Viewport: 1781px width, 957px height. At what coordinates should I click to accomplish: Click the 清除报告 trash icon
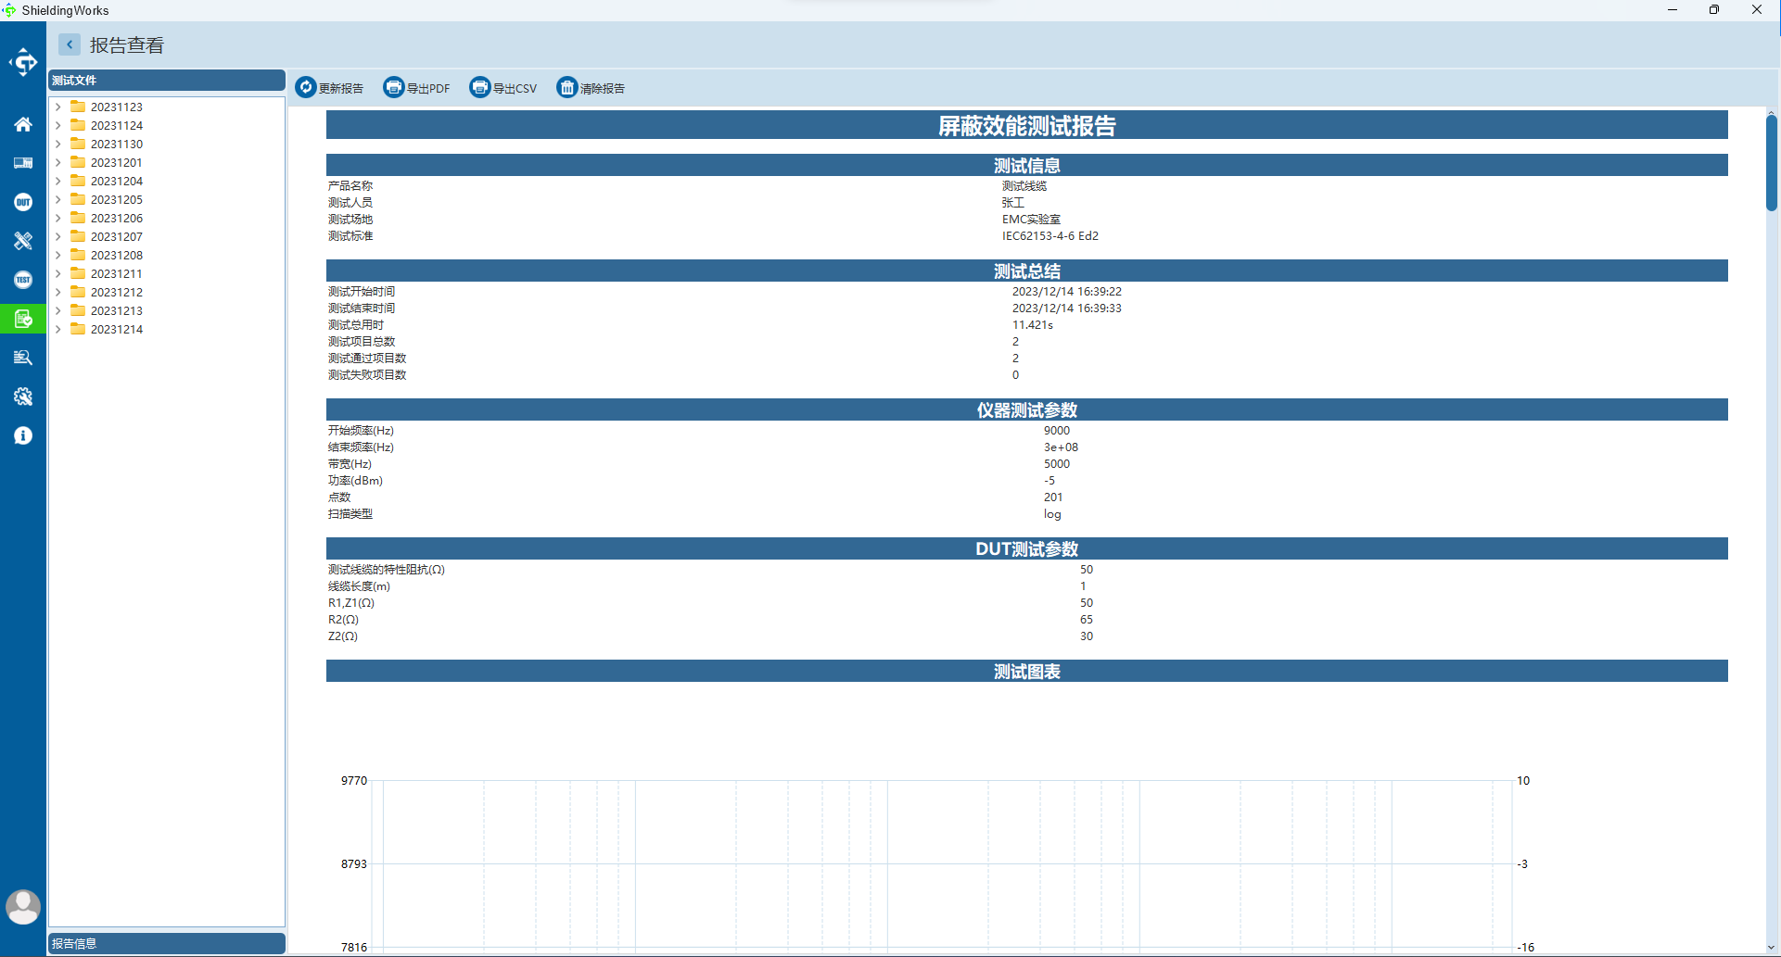(566, 87)
